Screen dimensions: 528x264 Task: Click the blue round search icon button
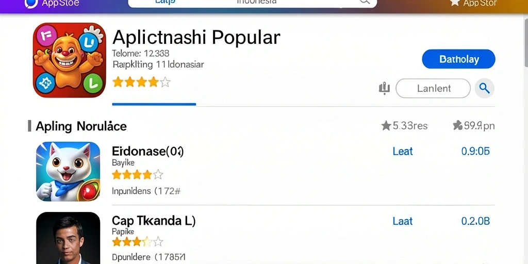(485, 88)
